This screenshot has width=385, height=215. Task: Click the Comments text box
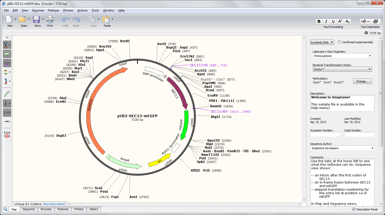point(342,182)
